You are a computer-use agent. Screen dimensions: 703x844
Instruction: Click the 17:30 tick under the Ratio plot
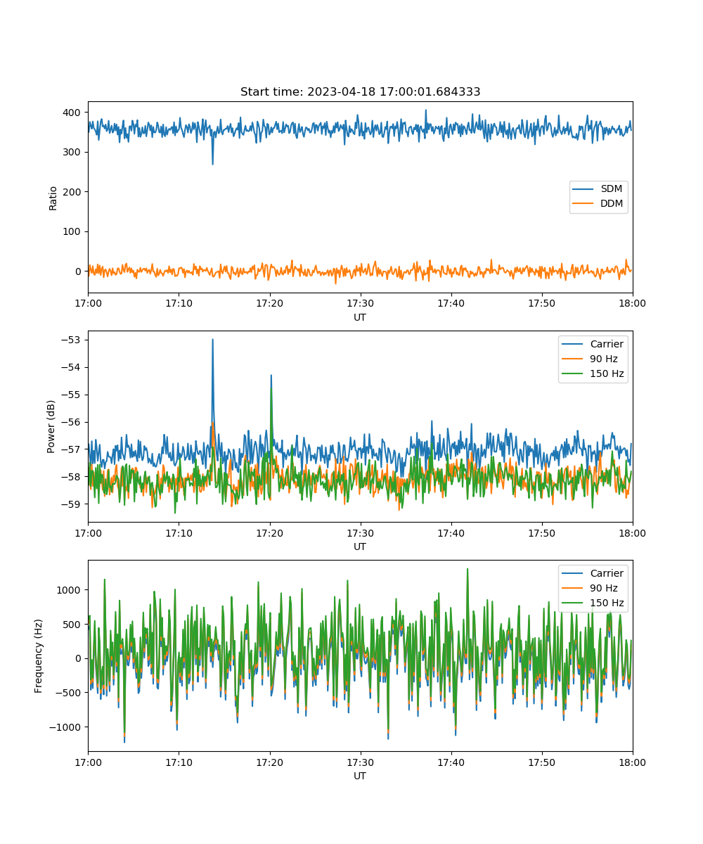[x=360, y=303]
